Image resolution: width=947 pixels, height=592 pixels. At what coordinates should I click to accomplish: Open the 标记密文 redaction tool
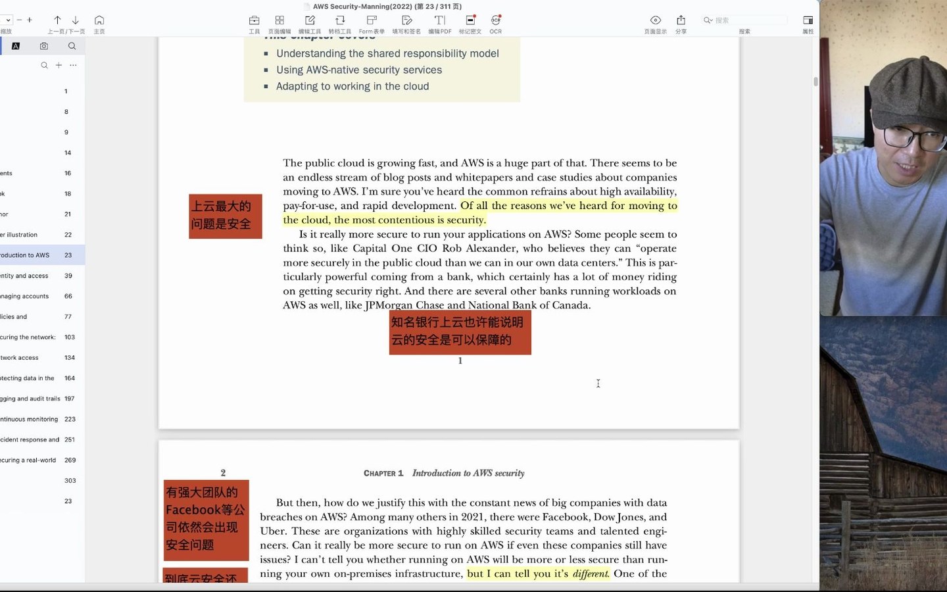click(x=470, y=24)
